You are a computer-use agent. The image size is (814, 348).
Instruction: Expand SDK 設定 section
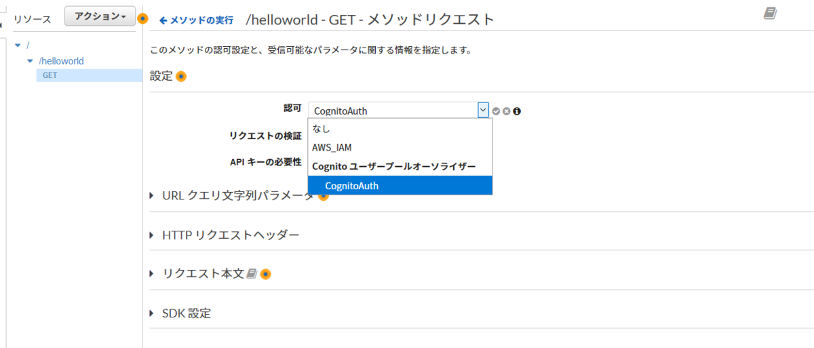(180, 313)
